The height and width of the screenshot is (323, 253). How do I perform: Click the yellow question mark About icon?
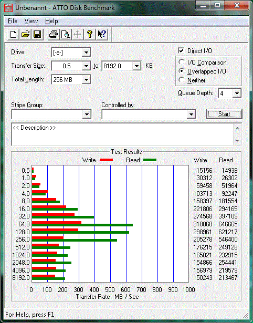pos(90,34)
